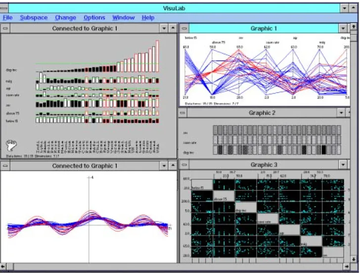The height and width of the screenshot is (273, 360).
Task: Click the horizontal scrollbar left arrow
Action: [3, 267]
